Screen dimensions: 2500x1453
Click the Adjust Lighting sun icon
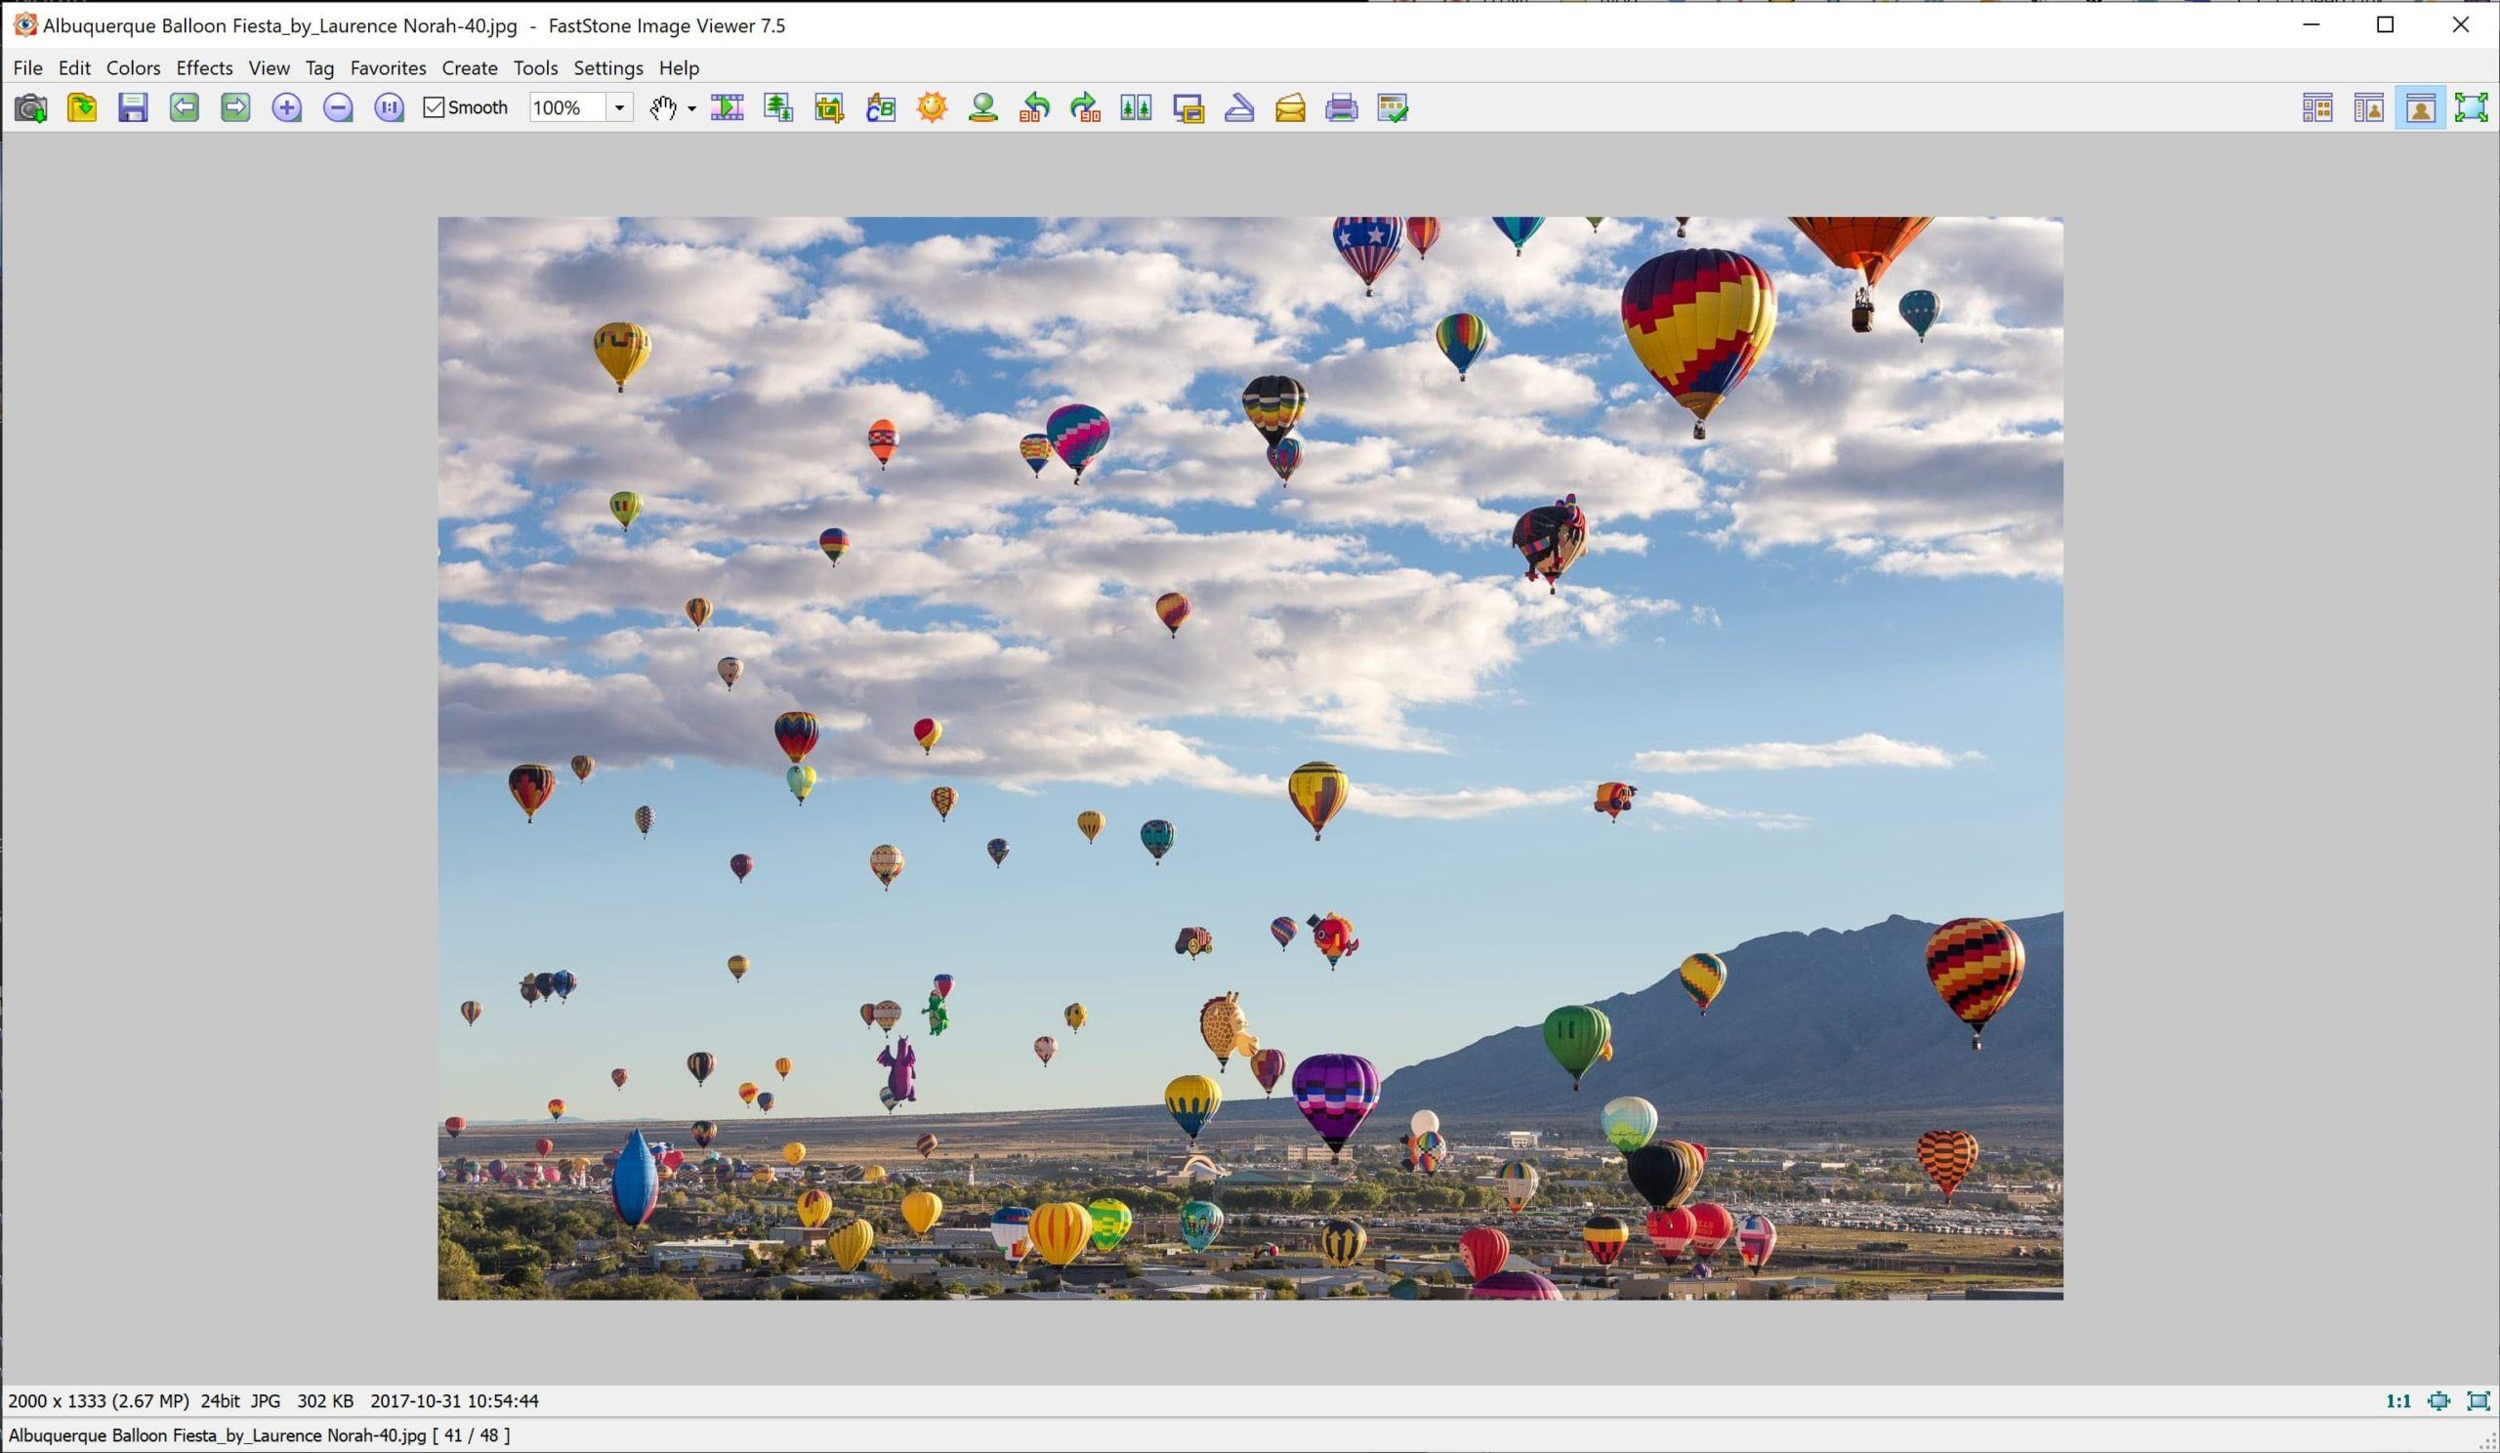click(x=932, y=108)
